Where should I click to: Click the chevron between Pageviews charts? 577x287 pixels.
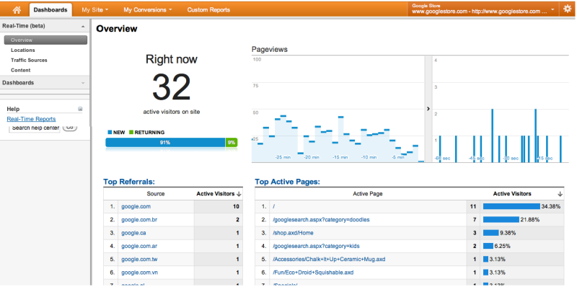(428, 109)
